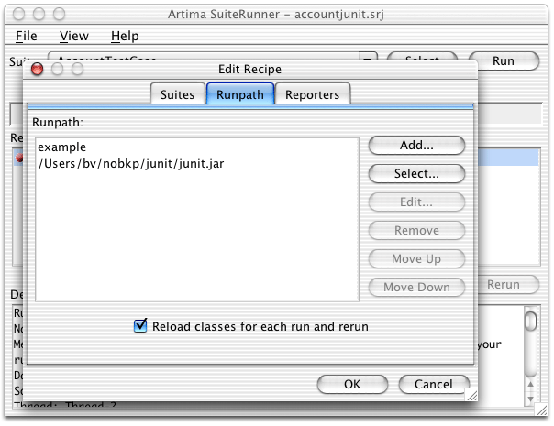
Task: Open the Reporters tab
Action: 313,94
